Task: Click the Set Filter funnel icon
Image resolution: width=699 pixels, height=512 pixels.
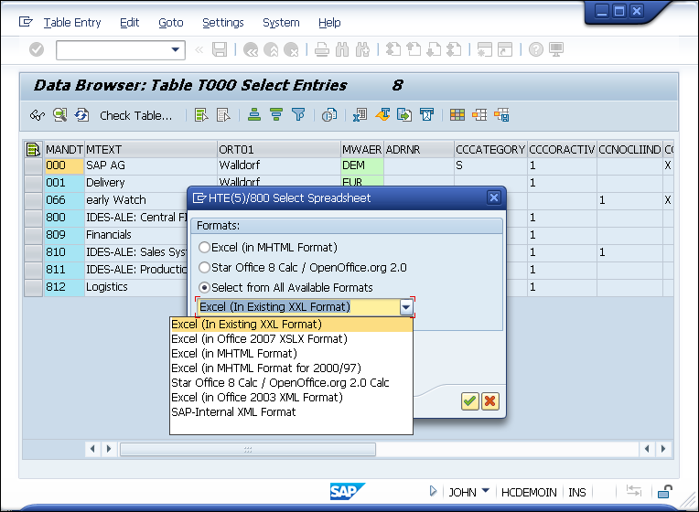Action: pos(297,114)
